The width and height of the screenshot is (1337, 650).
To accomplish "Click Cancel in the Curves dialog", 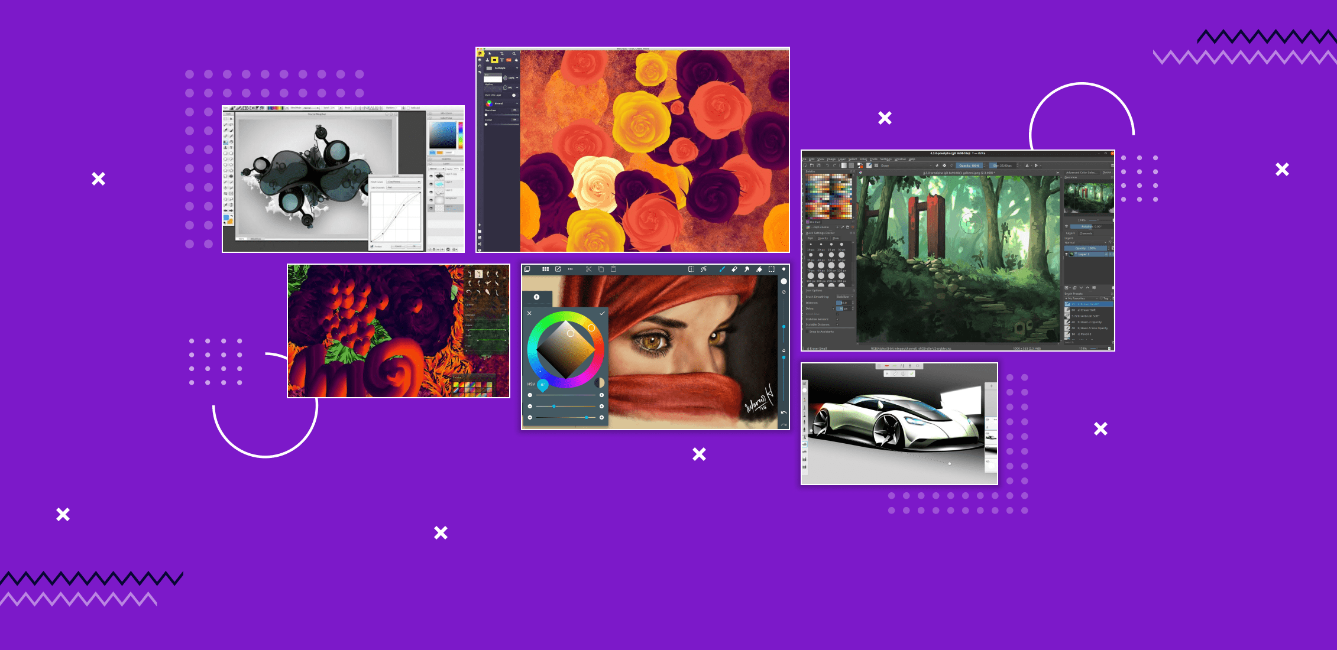I will pyautogui.click(x=398, y=246).
